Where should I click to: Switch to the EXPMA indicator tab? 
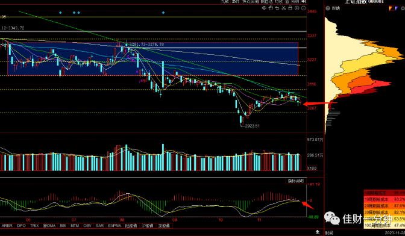pos(115,226)
